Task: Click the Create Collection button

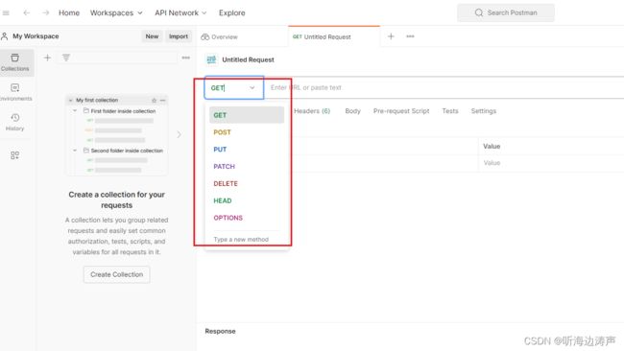Action: click(x=116, y=274)
